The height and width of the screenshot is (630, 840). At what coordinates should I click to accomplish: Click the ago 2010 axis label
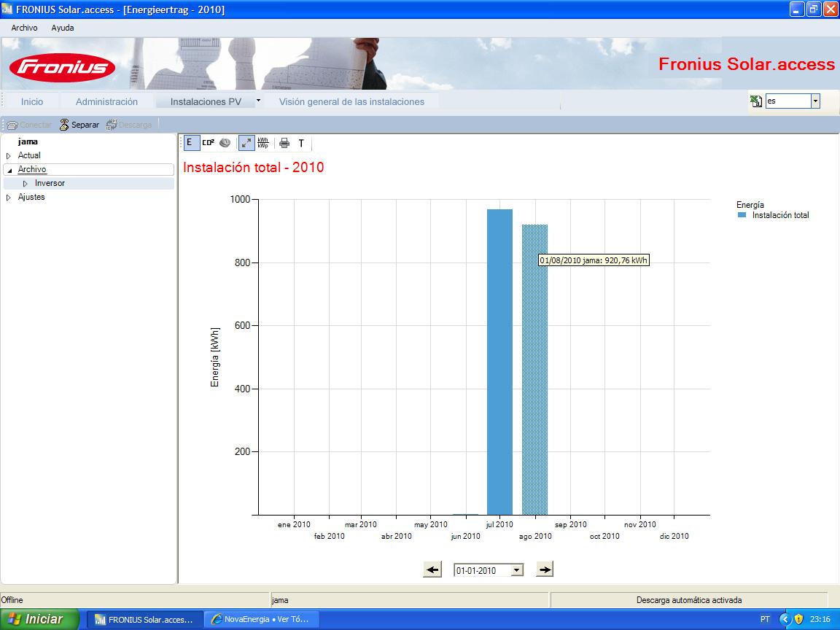(535, 536)
